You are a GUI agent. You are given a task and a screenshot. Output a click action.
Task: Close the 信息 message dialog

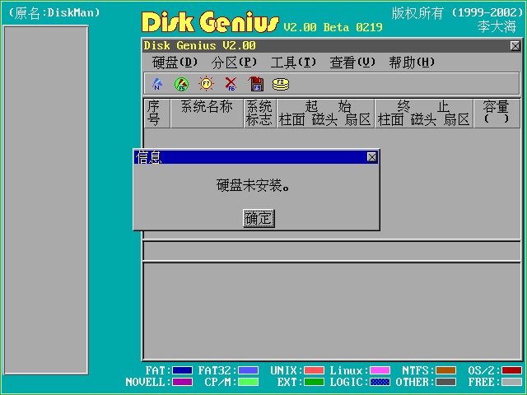click(x=371, y=156)
